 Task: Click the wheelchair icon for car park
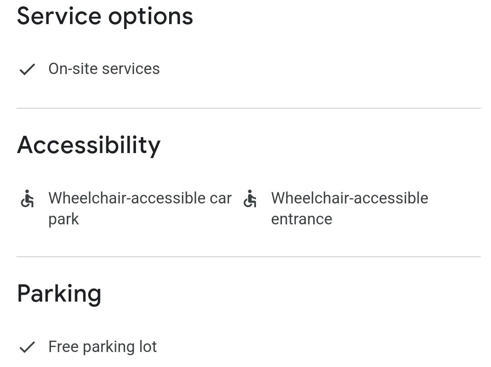tap(27, 199)
